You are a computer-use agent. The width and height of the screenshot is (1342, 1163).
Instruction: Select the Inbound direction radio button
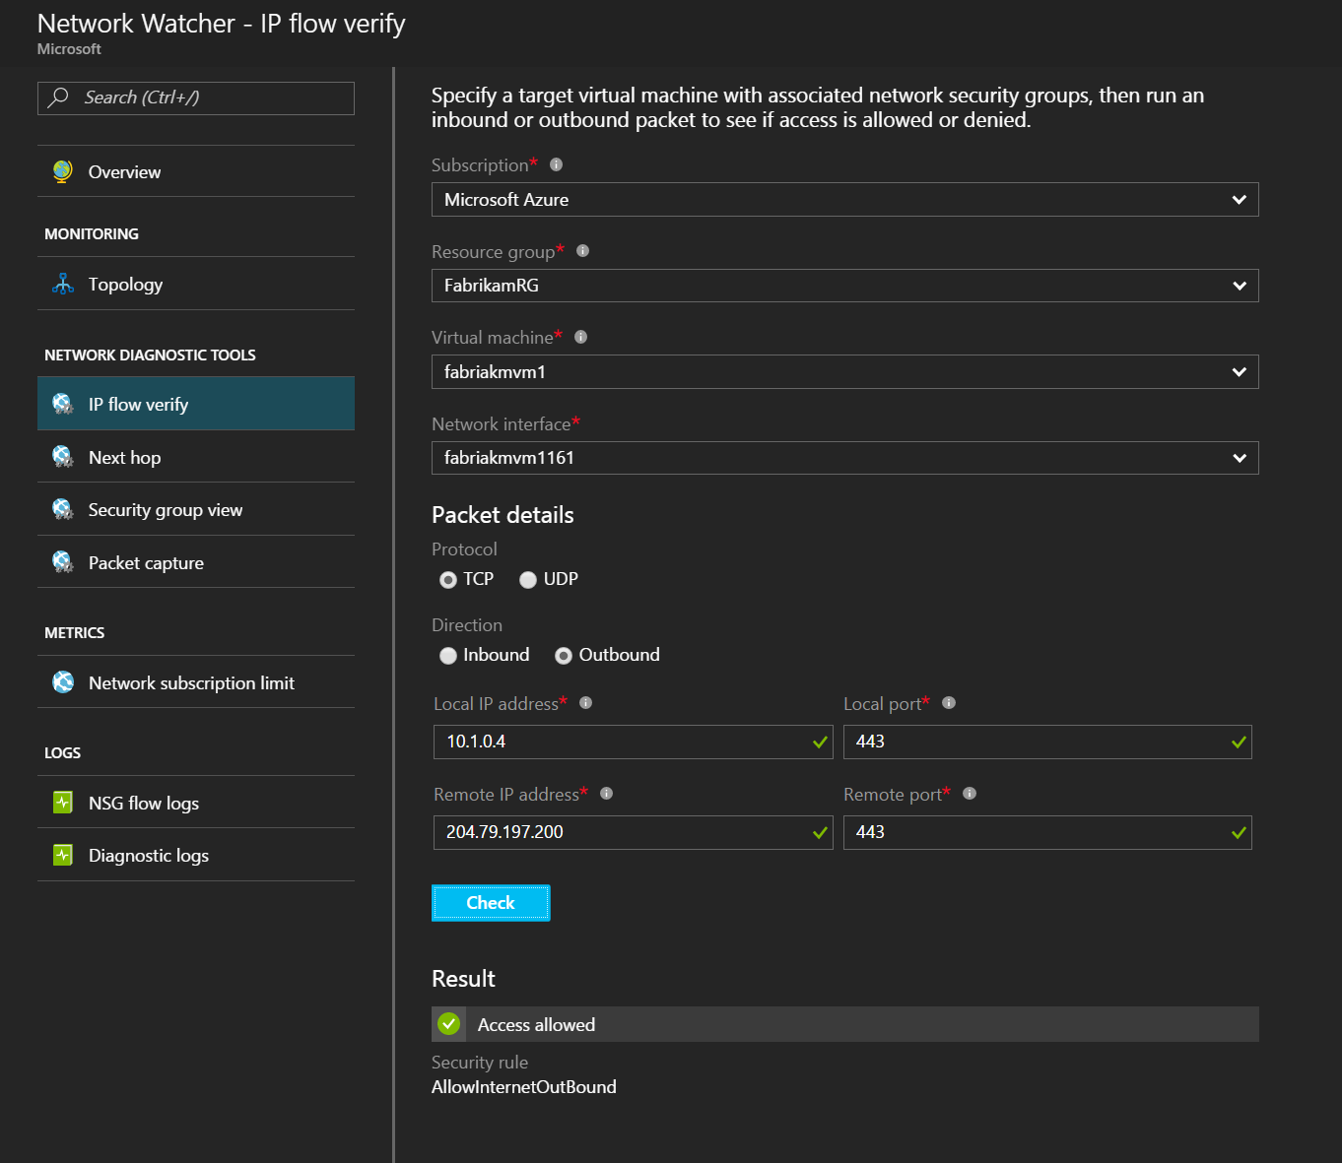click(x=448, y=656)
